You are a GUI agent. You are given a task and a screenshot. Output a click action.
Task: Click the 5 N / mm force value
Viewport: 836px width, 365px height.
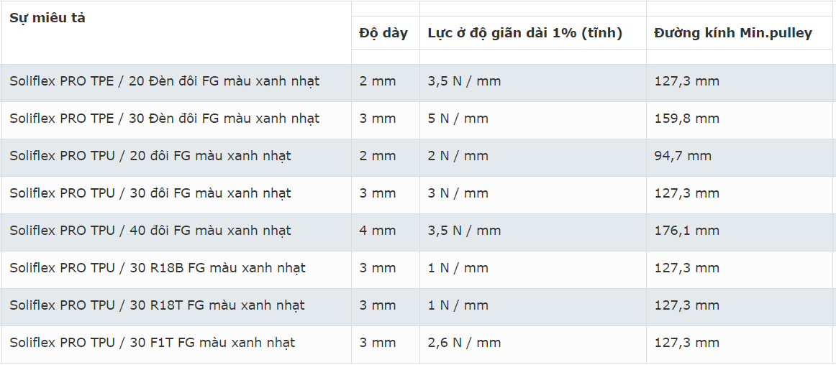[458, 119]
